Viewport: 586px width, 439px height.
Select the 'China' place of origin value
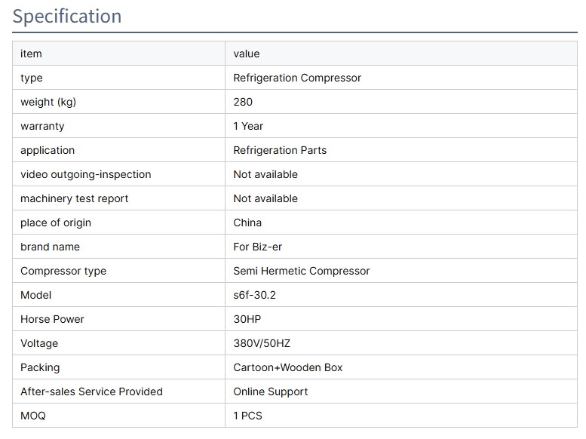click(247, 223)
